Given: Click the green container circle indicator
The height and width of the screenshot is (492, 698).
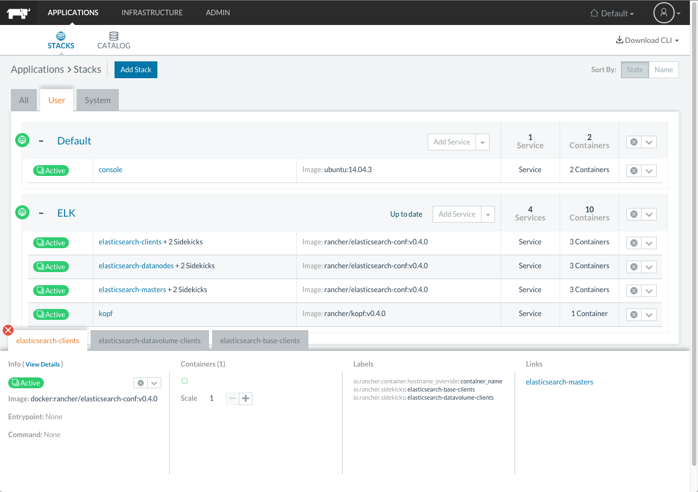Looking at the screenshot, I should 185,381.
